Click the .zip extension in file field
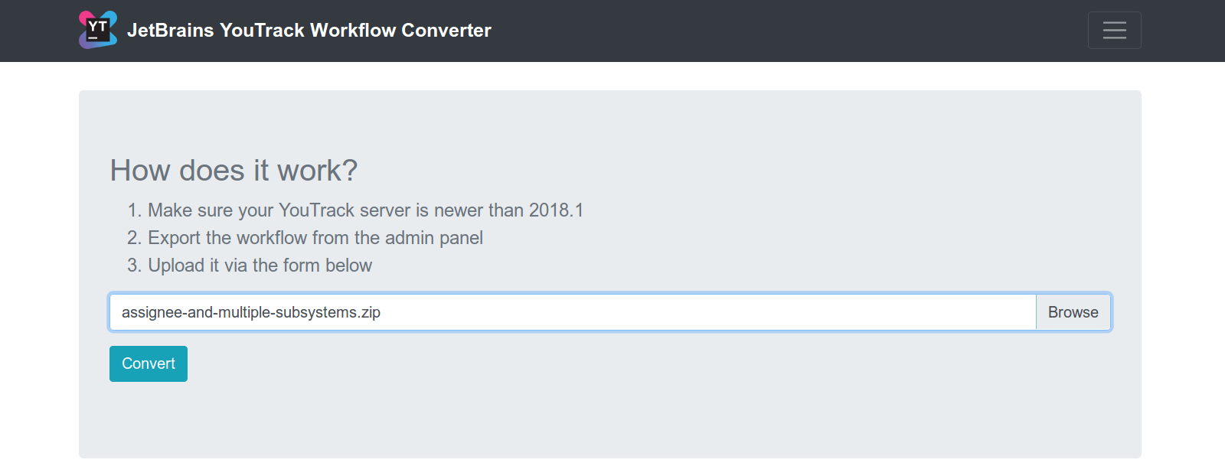The width and height of the screenshot is (1225, 466). point(370,312)
